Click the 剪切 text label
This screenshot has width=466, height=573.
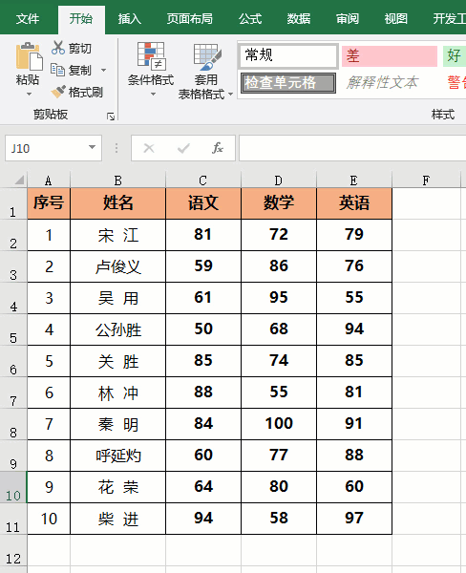pyautogui.click(x=79, y=49)
